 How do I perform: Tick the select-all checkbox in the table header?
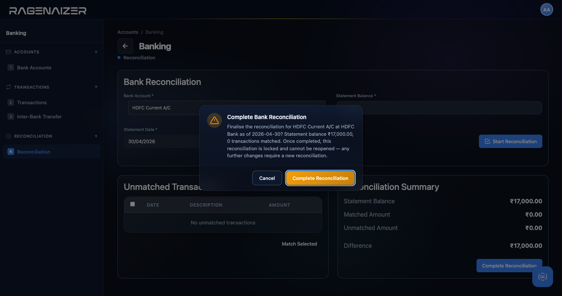click(133, 204)
